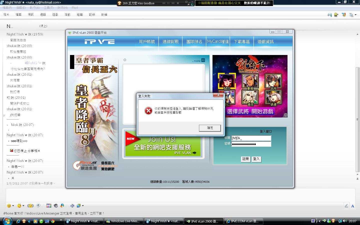Open Messenger 活動 activities menu
This screenshot has width=360, height=225.
[x=67, y=15]
